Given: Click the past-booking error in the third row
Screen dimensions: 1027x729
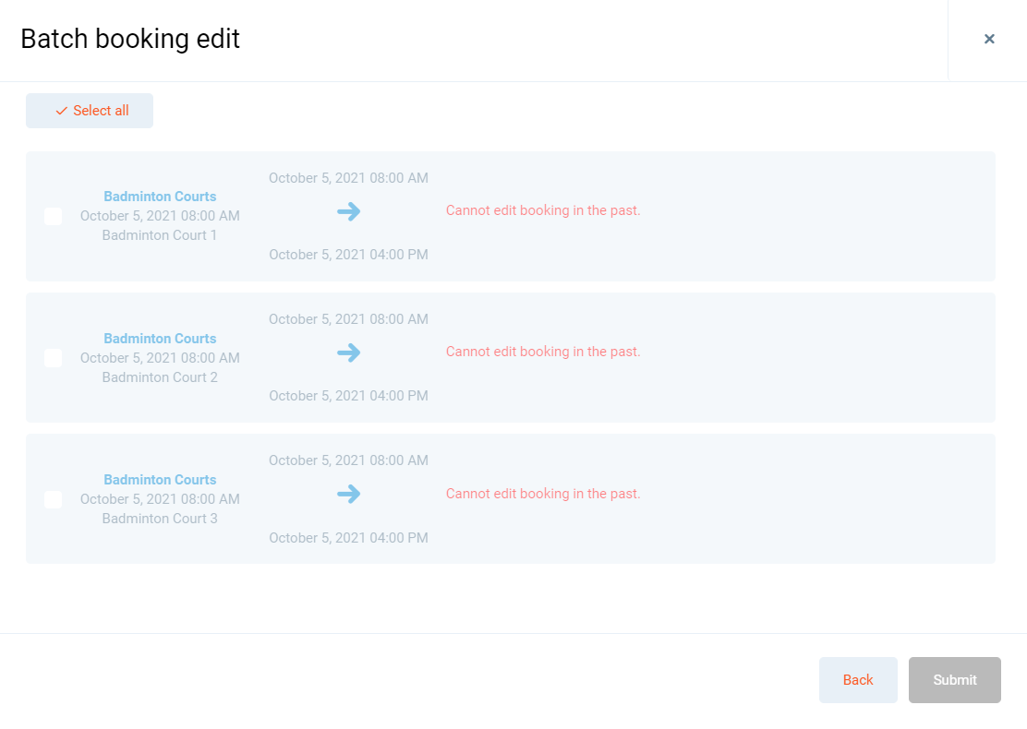Looking at the screenshot, I should point(543,494).
